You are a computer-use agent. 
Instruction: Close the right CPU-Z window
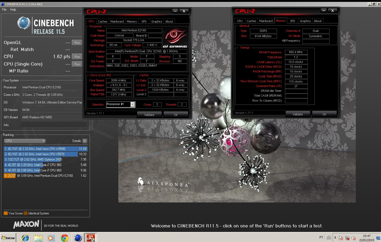[x=332, y=11]
